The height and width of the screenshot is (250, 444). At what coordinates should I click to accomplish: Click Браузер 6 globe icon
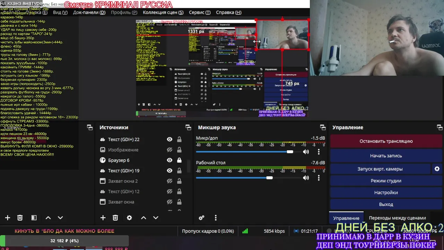click(x=102, y=160)
